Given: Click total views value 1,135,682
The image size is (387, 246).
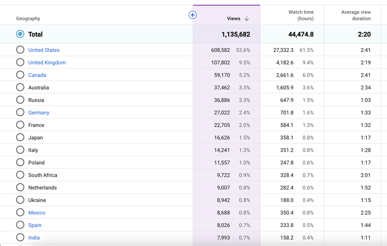Looking at the screenshot, I should tap(236, 34).
